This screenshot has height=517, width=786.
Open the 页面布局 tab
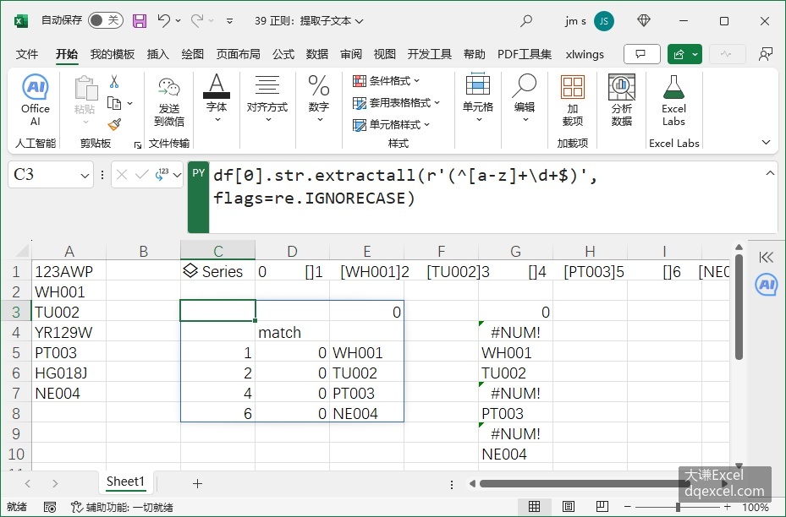(x=238, y=54)
